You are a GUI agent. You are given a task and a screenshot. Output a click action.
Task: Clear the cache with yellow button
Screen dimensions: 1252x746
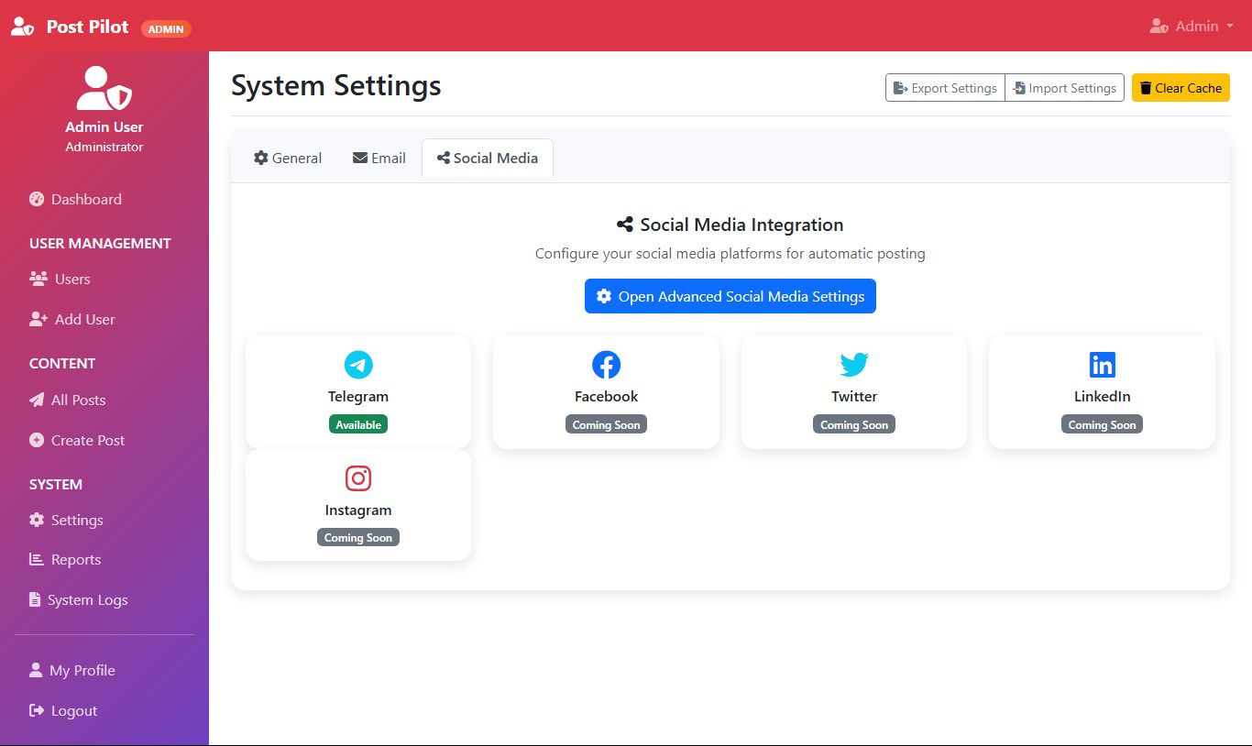1181,88
